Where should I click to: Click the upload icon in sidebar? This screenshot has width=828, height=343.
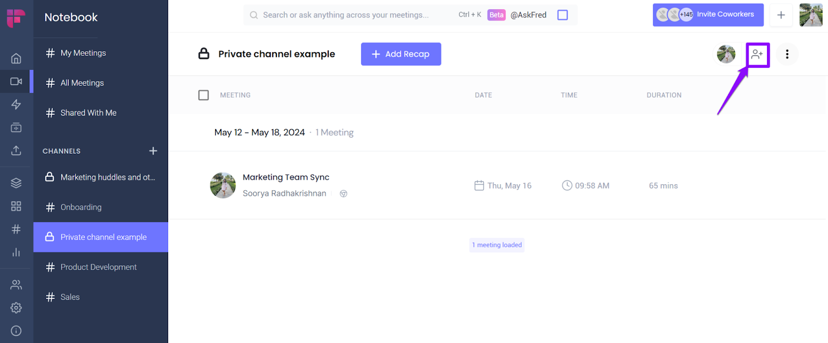(16, 151)
